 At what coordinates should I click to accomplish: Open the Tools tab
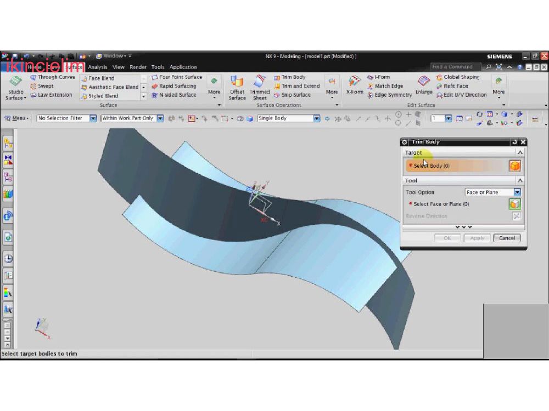click(x=158, y=67)
